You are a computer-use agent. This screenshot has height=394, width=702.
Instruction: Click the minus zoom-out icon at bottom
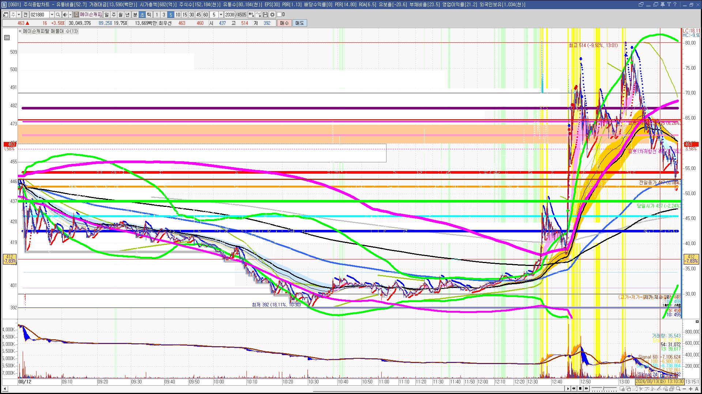[684, 389]
